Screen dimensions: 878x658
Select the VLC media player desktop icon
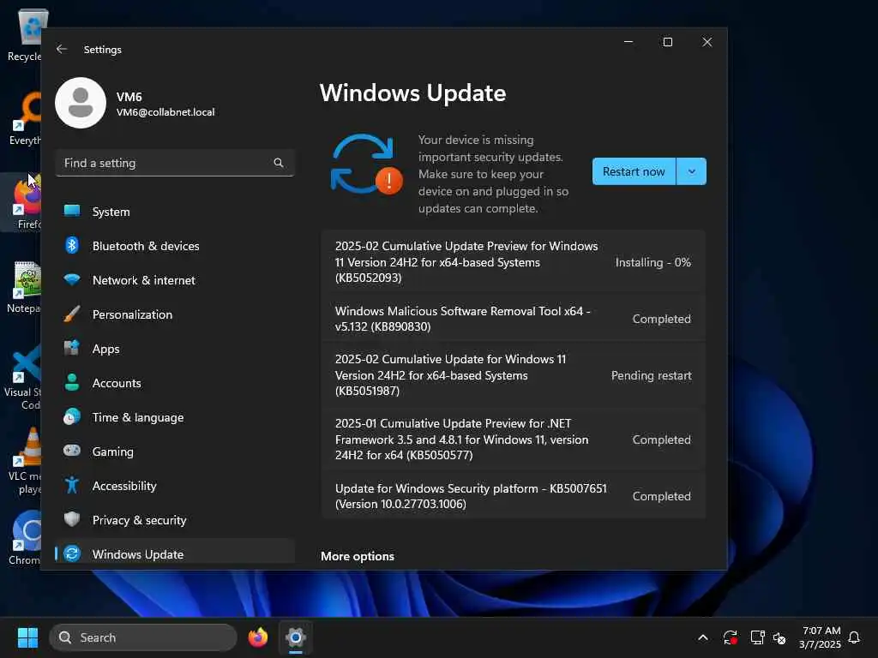[25, 460]
